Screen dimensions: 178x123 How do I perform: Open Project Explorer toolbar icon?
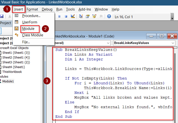(81, 16)
